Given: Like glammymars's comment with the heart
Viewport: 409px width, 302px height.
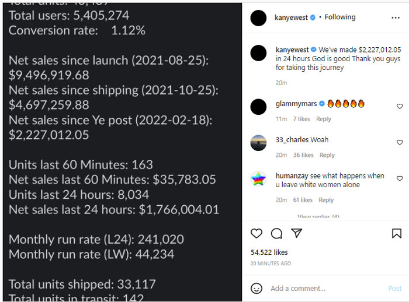Looking at the screenshot, I should click(x=400, y=107).
